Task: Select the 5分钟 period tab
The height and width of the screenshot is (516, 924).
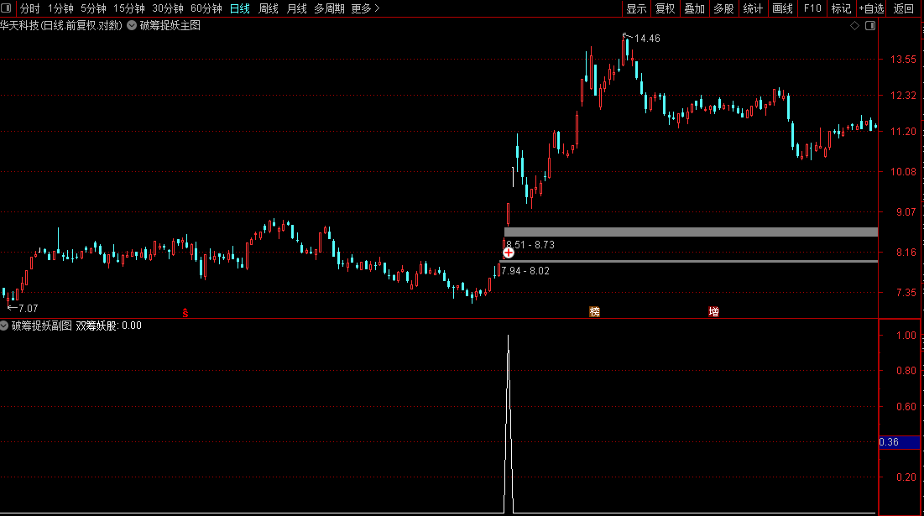Action: [93, 8]
